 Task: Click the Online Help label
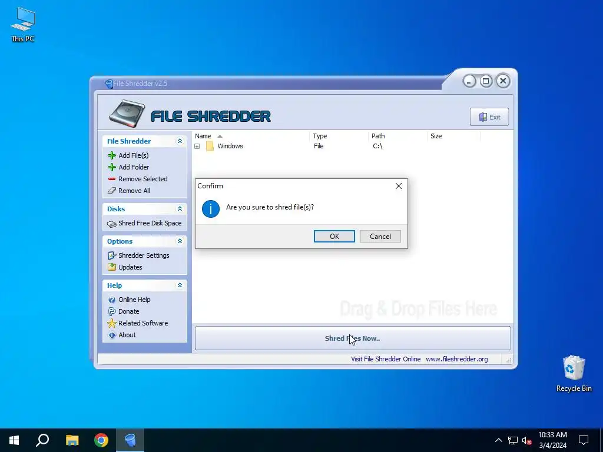coord(134,300)
